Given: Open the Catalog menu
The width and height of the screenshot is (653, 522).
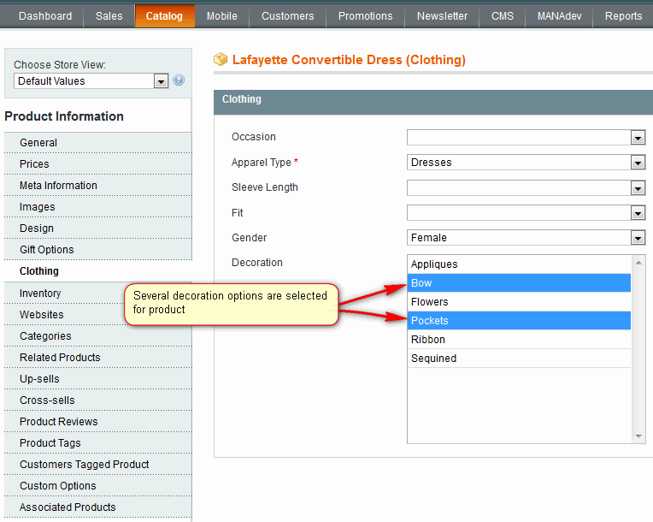Looking at the screenshot, I should (x=164, y=16).
